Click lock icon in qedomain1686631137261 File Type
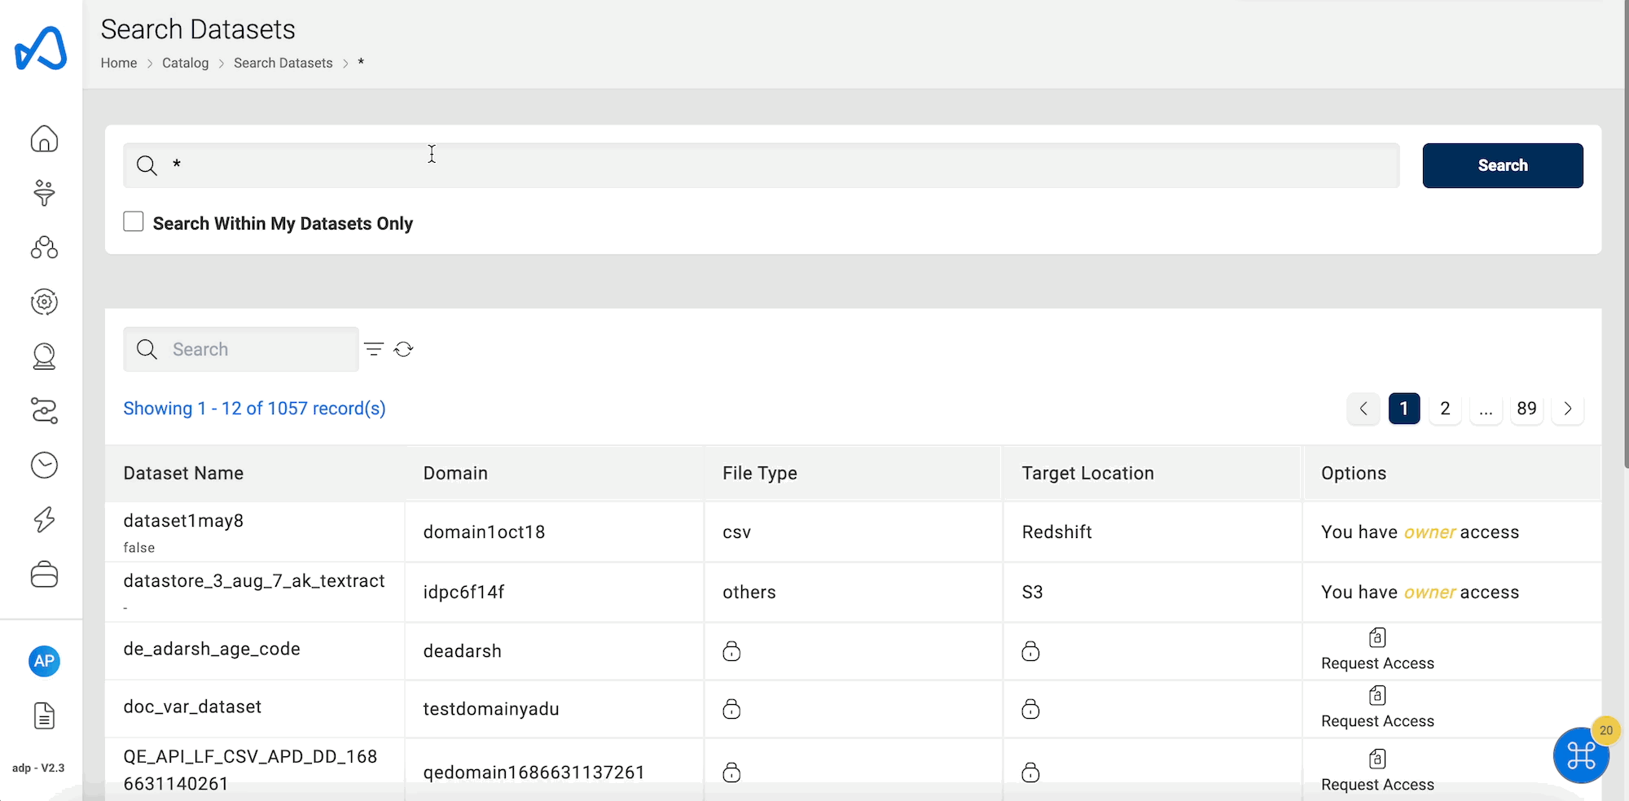 pyautogui.click(x=731, y=772)
